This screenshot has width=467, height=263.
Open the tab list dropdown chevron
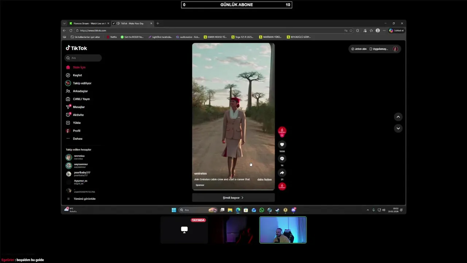(x=64, y=23)
